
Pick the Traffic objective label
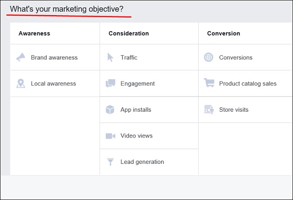click(x=129, y=58)
